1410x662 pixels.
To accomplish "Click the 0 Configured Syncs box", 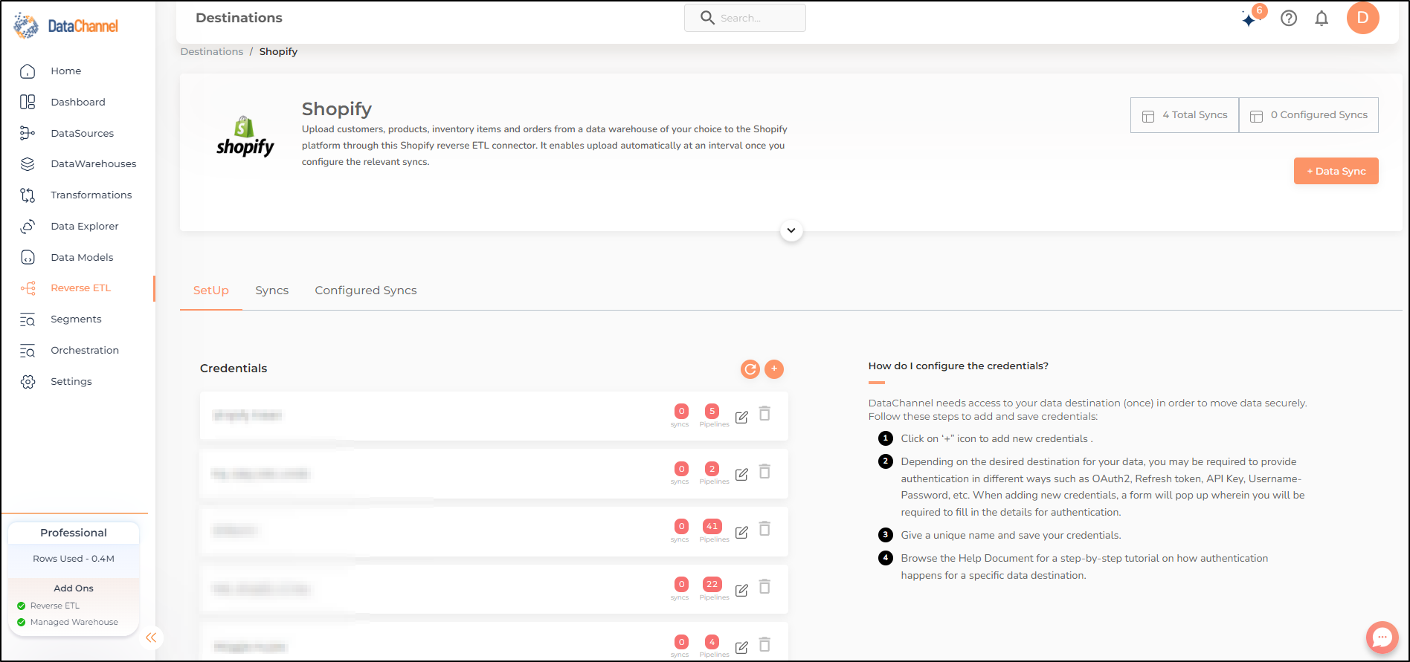I will pos(1309,115).
